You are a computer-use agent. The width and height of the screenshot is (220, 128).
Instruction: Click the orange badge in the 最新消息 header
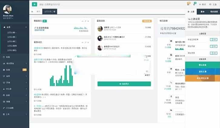147,21
